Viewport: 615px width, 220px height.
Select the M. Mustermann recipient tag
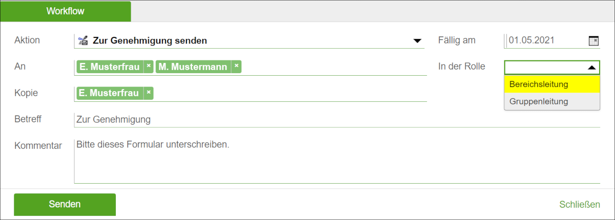tap(193, 67)
